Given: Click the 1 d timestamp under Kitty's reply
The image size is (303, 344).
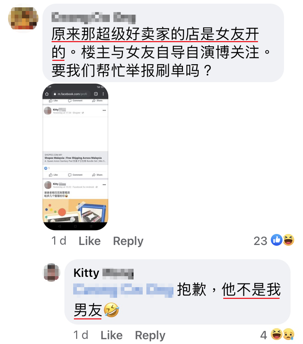Looking at the screenshot, I should click(x=81, y=335).
